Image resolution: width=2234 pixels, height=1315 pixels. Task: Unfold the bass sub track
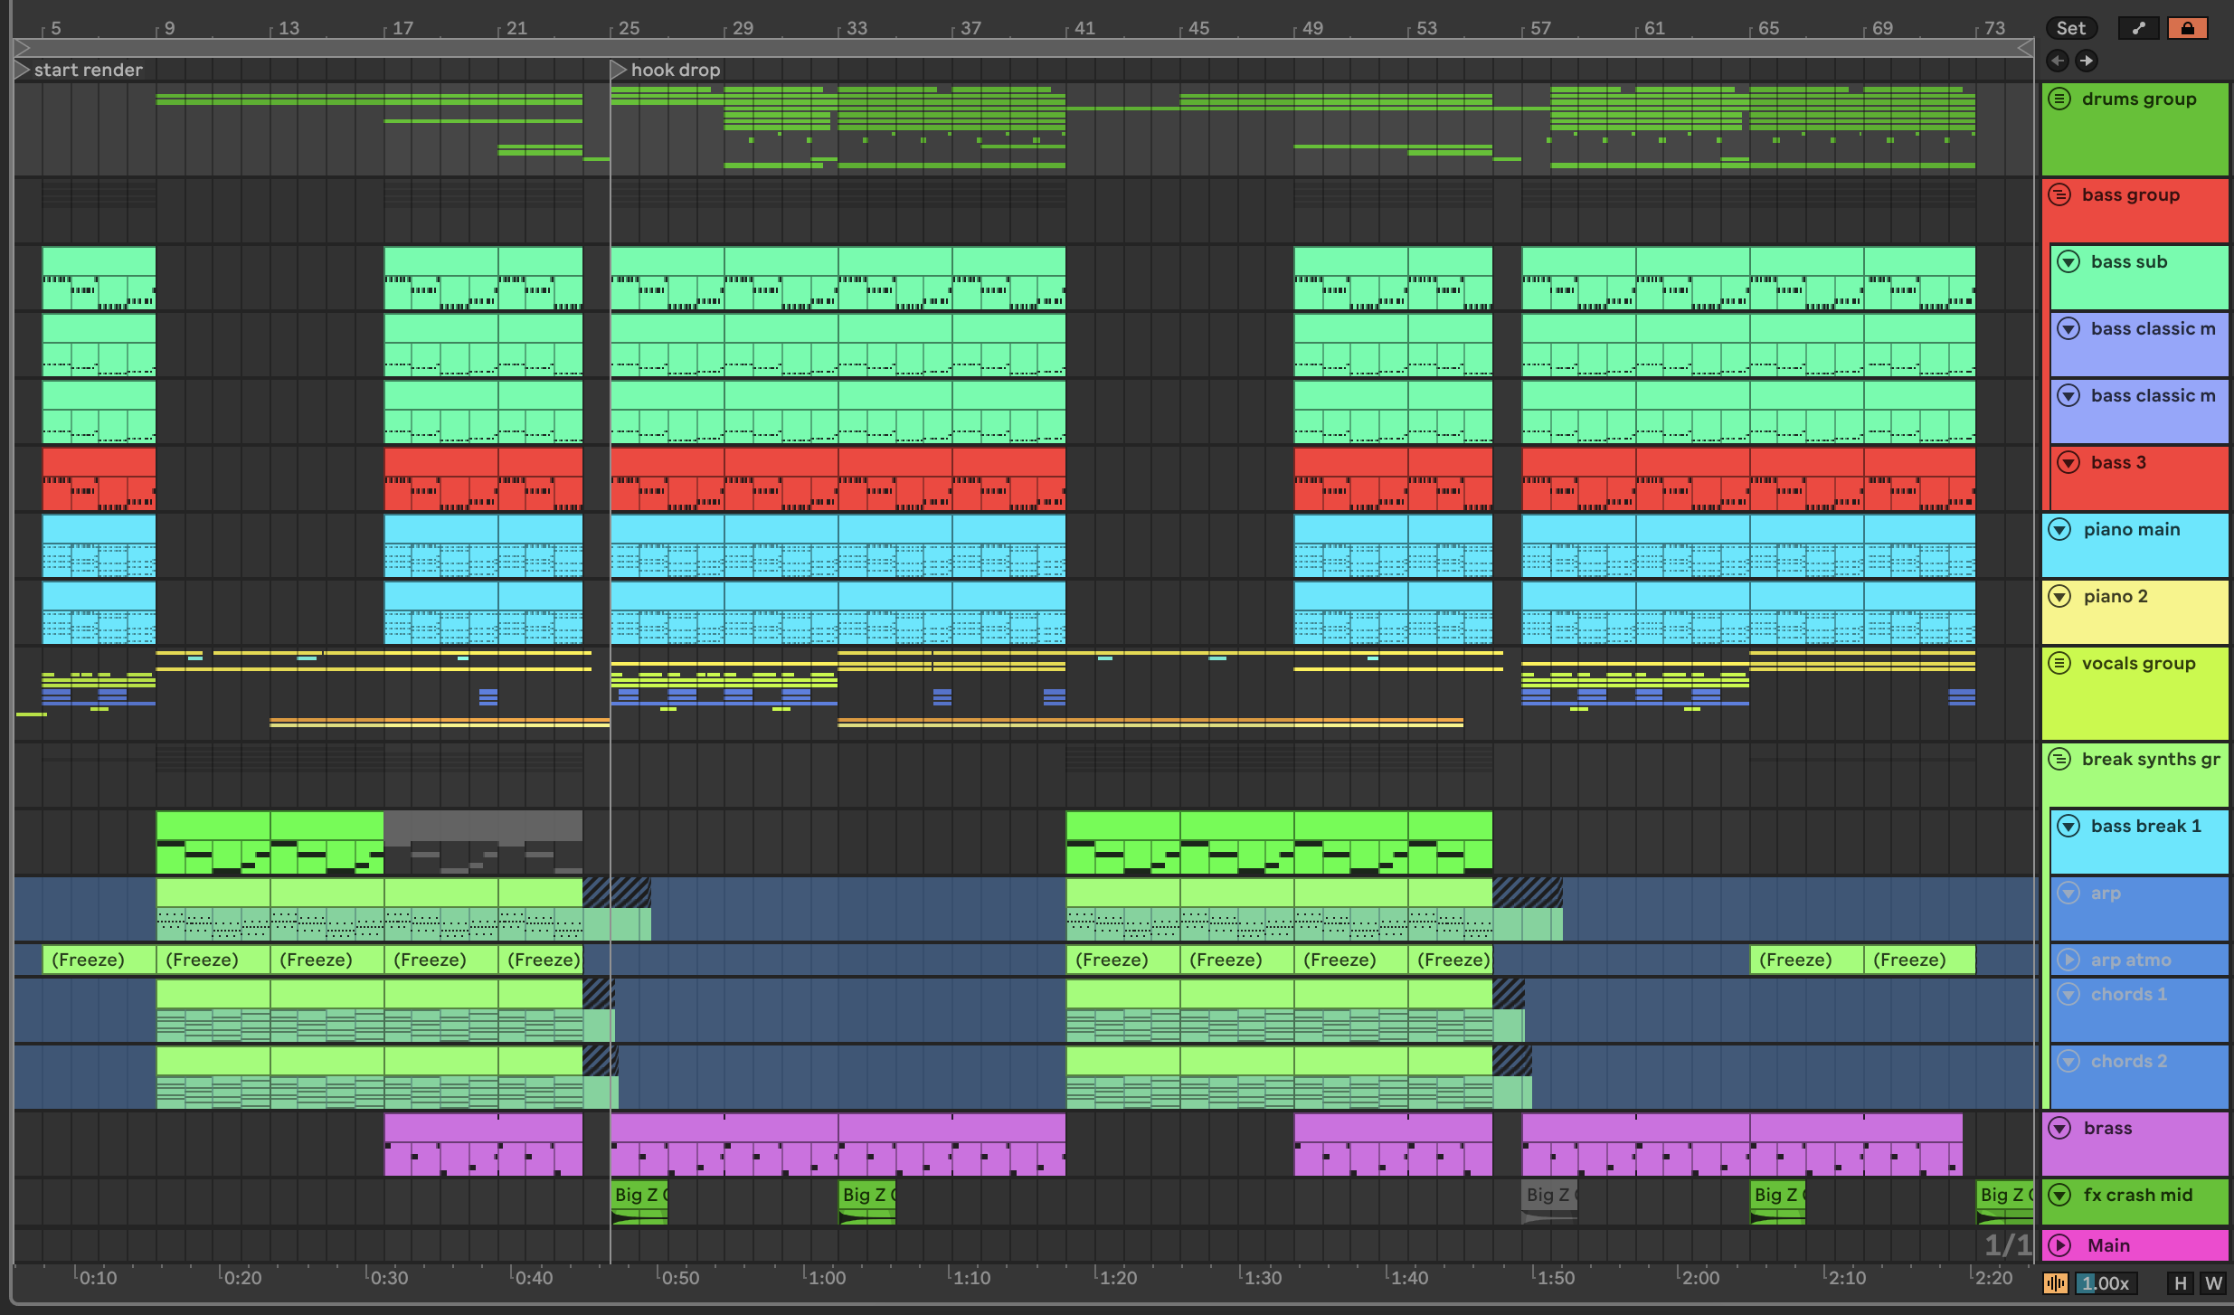2068,262
